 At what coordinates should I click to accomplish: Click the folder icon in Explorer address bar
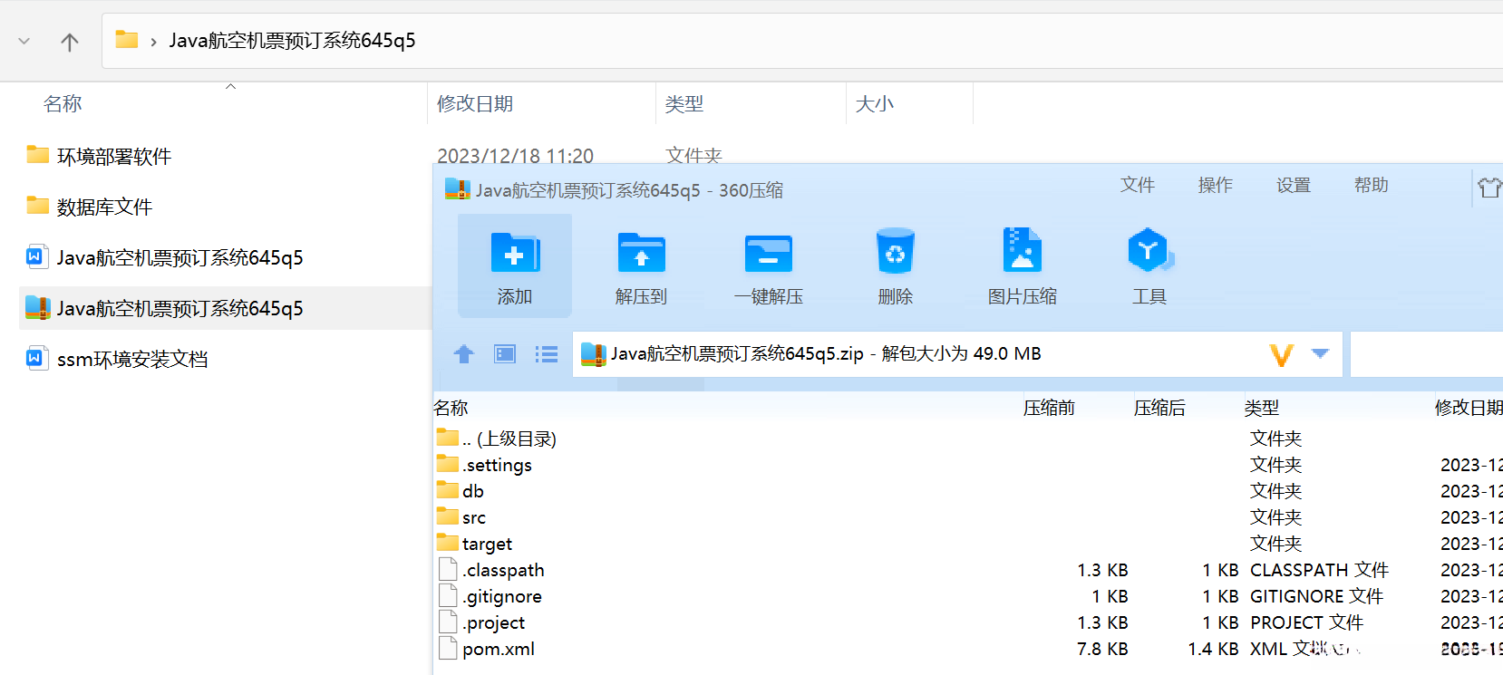click(127, 40)
